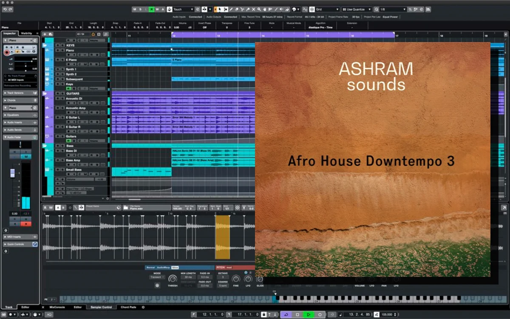Expand the Equalizers inspector section
The image size is (510, 319).
point(20,115)
